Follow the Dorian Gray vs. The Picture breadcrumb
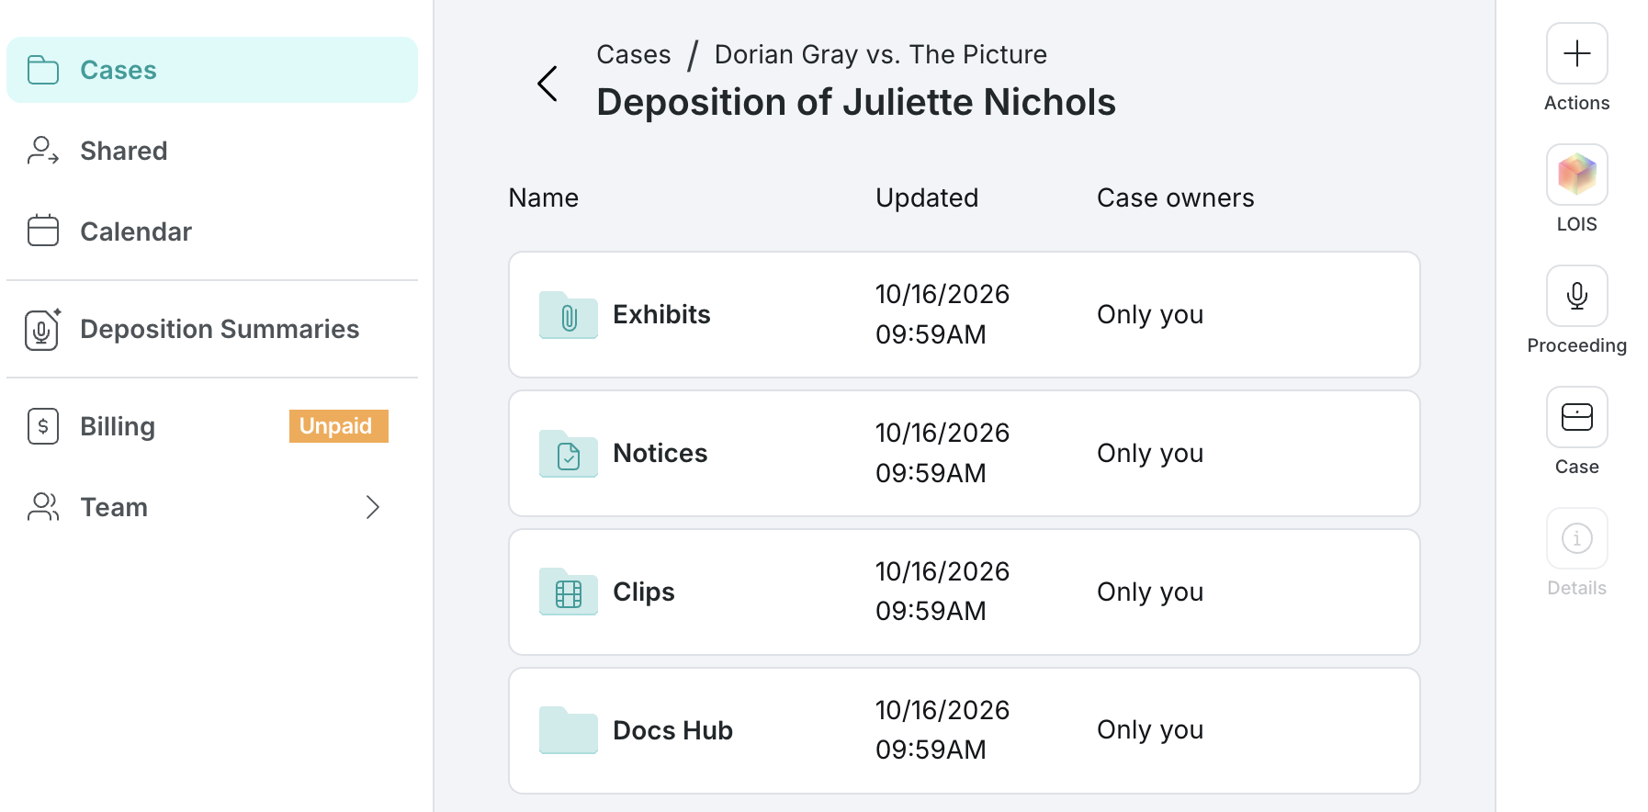Image resolution: width=1648 pixels, height=812 pixels. [881, 54]
